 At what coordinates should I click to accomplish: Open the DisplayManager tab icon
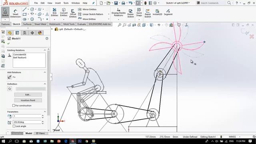click(40, 33)
